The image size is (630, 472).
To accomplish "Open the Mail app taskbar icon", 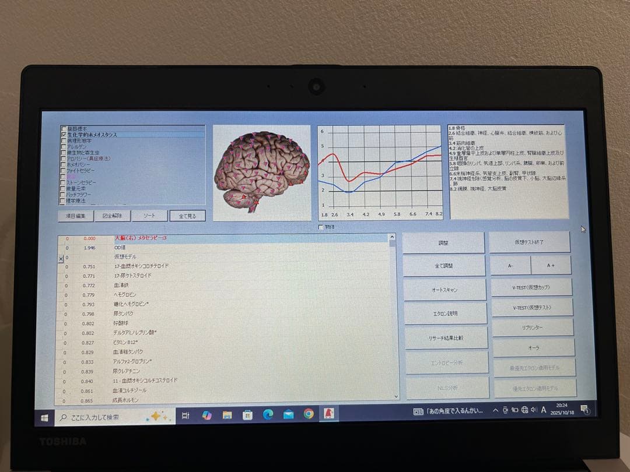I will [288, 414].
